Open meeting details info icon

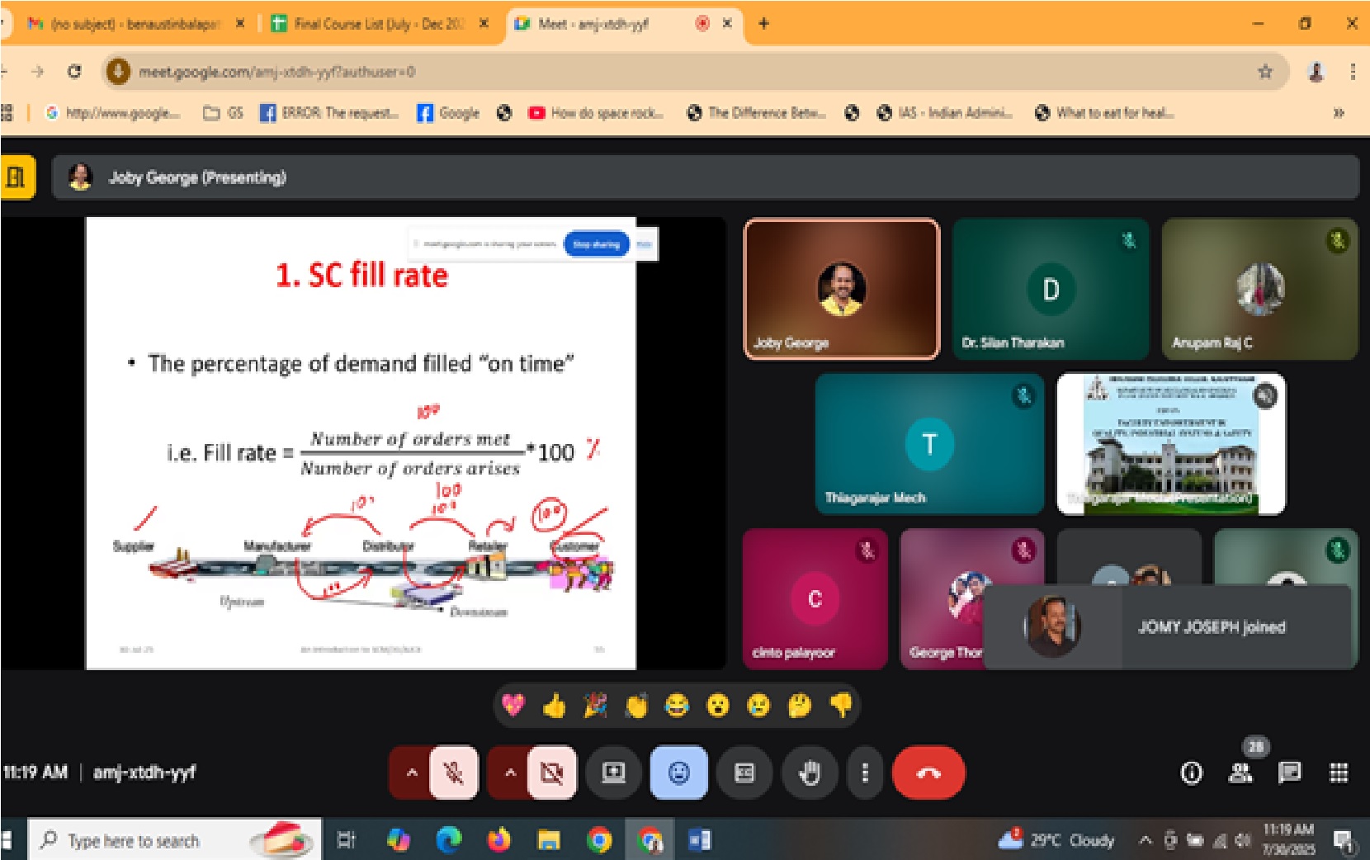pyautogui.click(x=1191, y=773)
